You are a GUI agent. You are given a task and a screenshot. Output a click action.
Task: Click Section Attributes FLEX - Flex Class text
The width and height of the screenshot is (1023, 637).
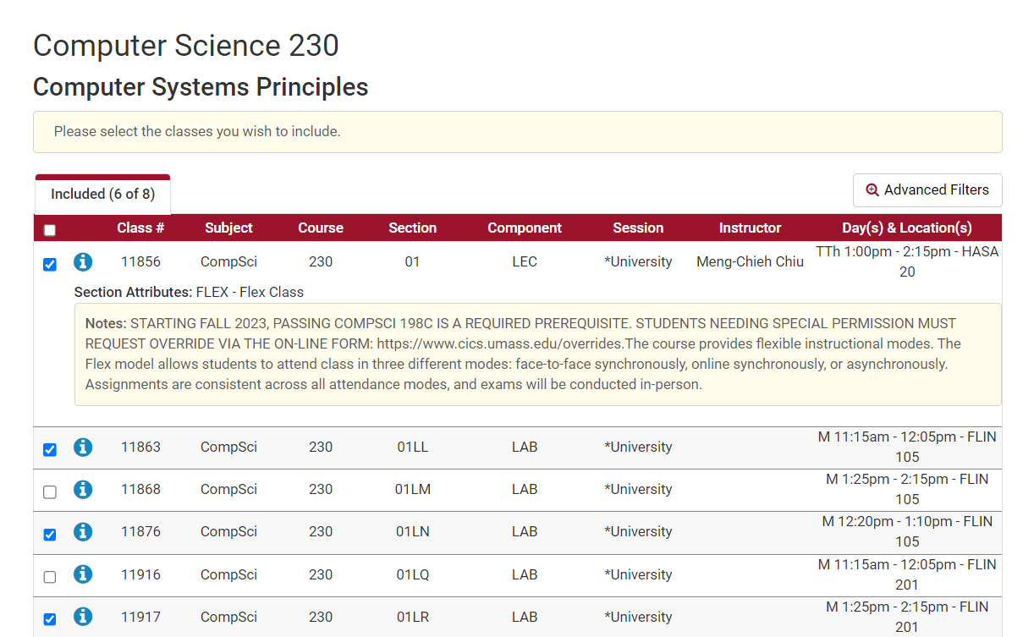(x=189, y=293)
